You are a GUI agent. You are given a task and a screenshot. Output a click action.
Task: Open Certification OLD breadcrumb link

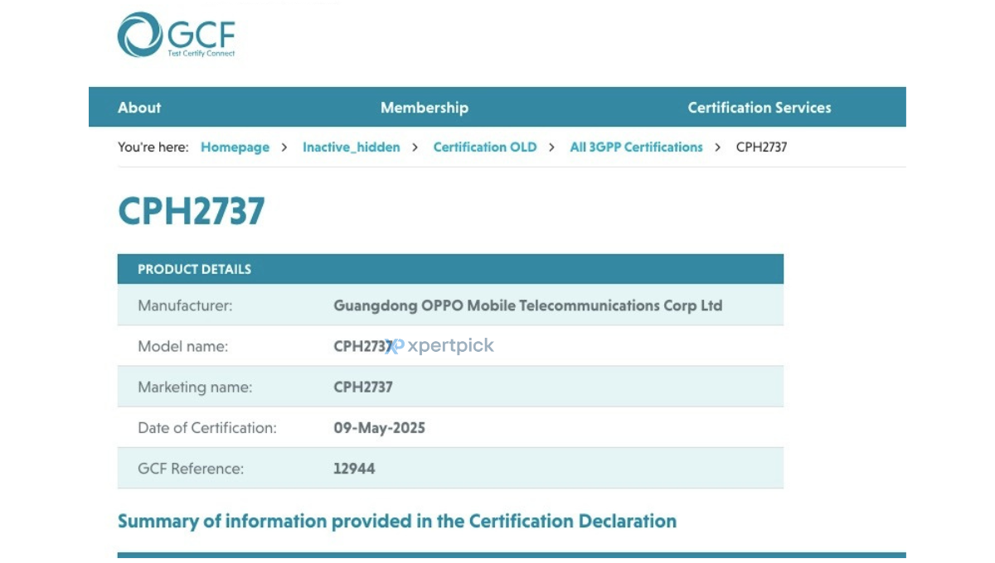485,147
